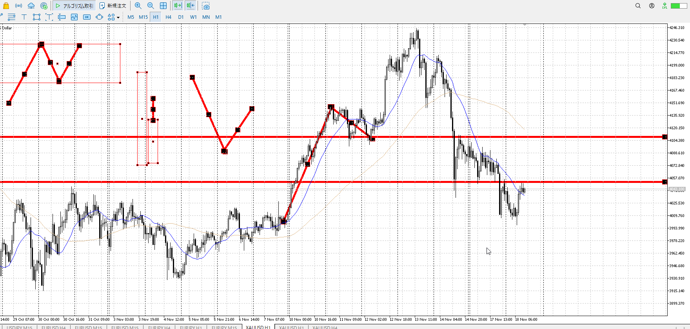Click the zoom out magnifier icon
Image resolution: width=690 pixels, height=329 pixels.
tap(151, 6)
